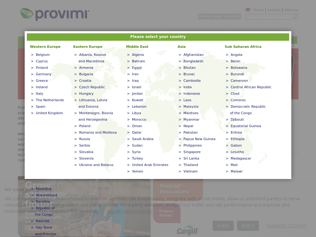
Task: Open the Contact menu link
Action: (x=274, y=10)
